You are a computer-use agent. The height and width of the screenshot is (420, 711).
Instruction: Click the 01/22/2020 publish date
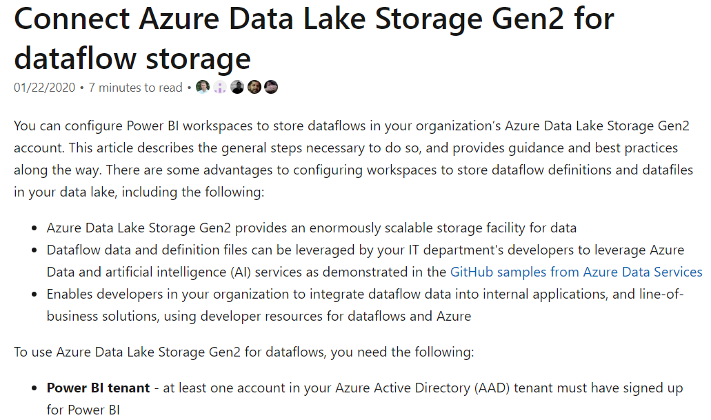[45, 88]
